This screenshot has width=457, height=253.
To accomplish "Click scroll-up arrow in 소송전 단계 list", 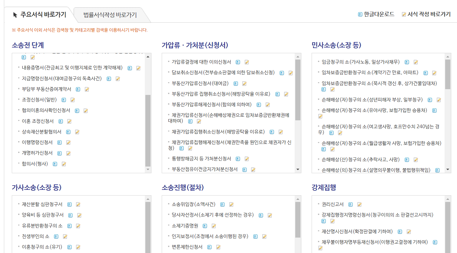I will 148,57.
